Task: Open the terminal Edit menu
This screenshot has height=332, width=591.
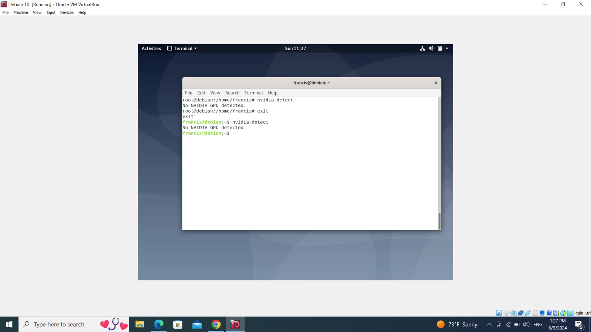Action: (x=201, y=93)
